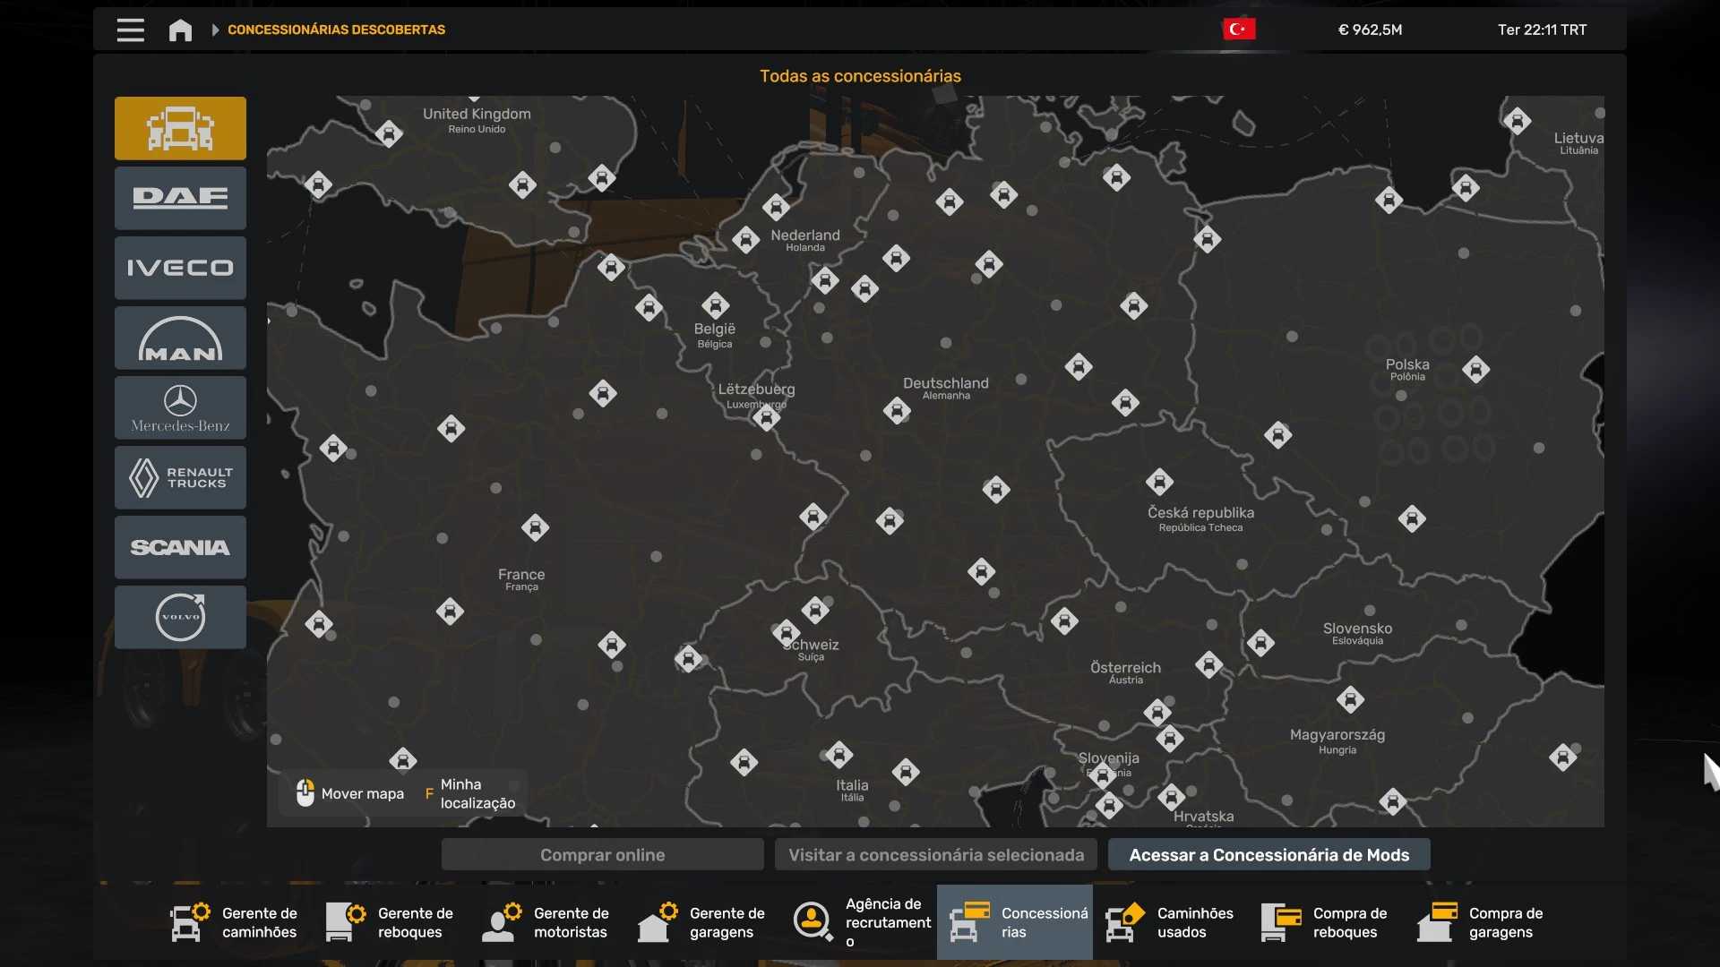
Task: Filter dealers by Scania brand
Action: point(180,547)
